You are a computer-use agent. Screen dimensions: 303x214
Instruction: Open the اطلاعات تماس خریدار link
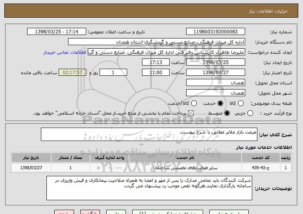coord(65,52)
